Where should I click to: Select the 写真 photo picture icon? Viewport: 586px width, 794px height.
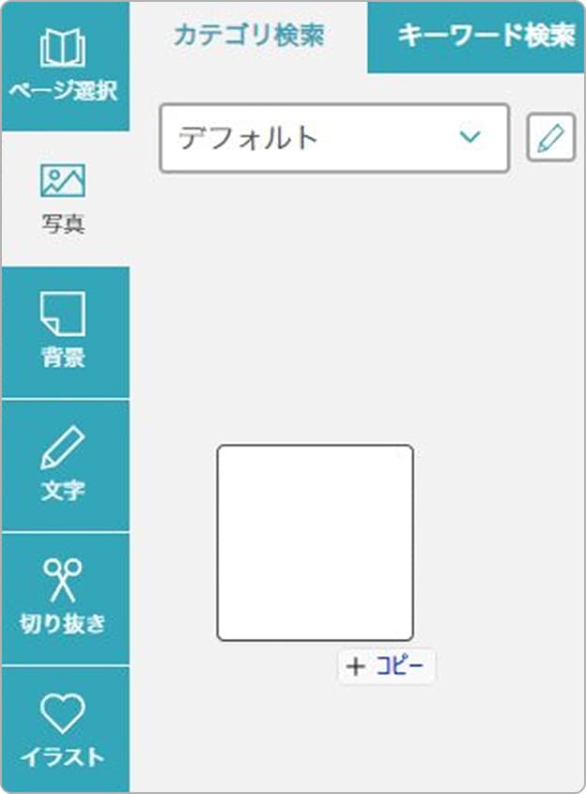point(63,180)
